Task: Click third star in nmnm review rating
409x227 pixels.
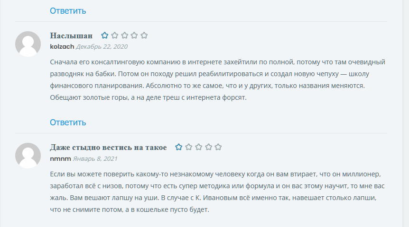Action: 199,147
